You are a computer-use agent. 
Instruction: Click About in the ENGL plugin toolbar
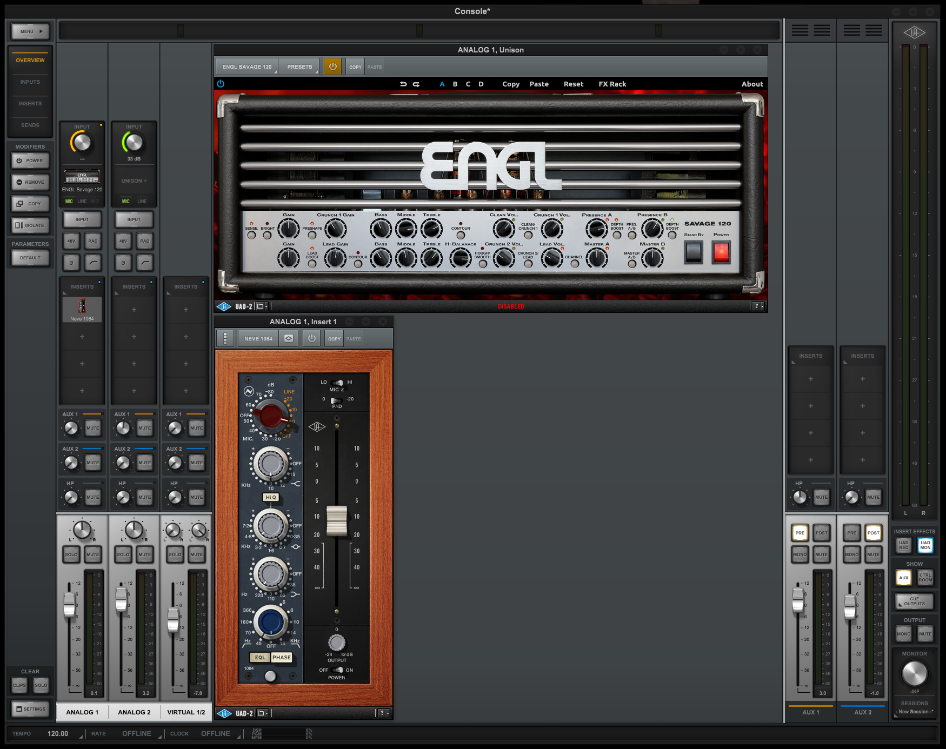pyautogui.click(x=752, y=84)
